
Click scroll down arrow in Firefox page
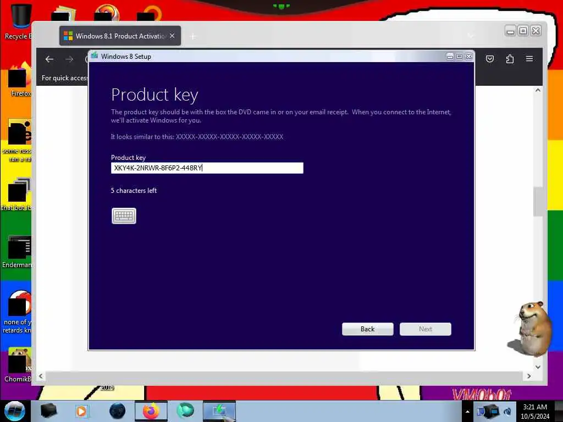click(x=538, y=367)
